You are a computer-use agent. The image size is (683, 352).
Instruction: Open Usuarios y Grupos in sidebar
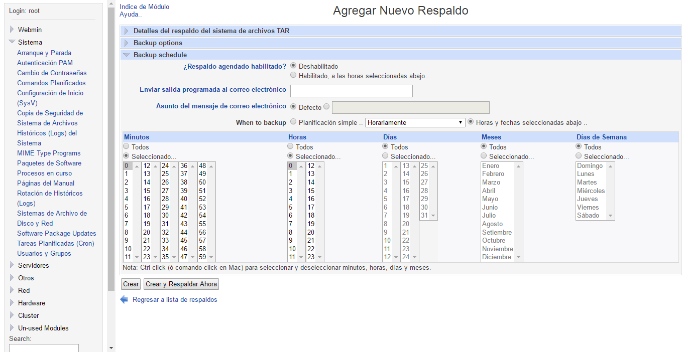click(44, 253)
